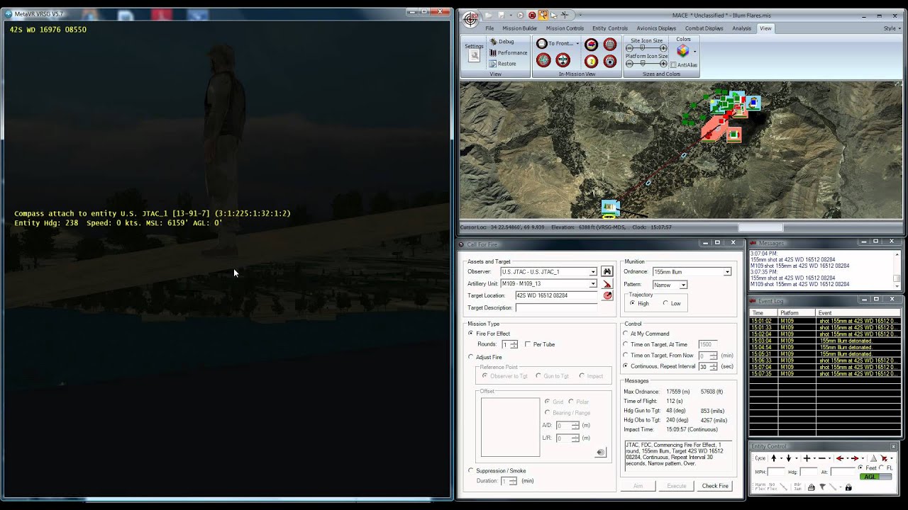This screenshot has height=510, width=908.
Task: Open the Style dropdown menu
Action: tap(892, 28)
